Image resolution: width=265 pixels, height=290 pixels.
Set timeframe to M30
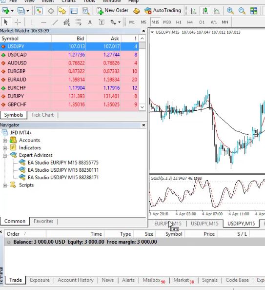[x=167, y=22]
